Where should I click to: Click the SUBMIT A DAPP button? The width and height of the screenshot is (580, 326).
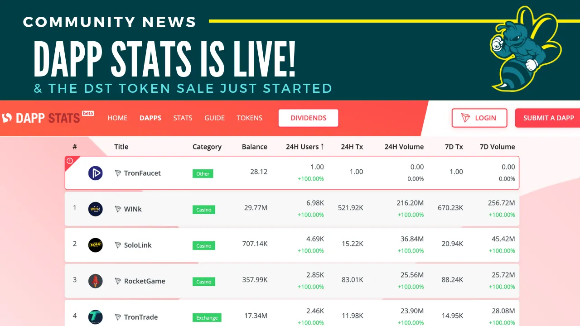coord(547,118)
